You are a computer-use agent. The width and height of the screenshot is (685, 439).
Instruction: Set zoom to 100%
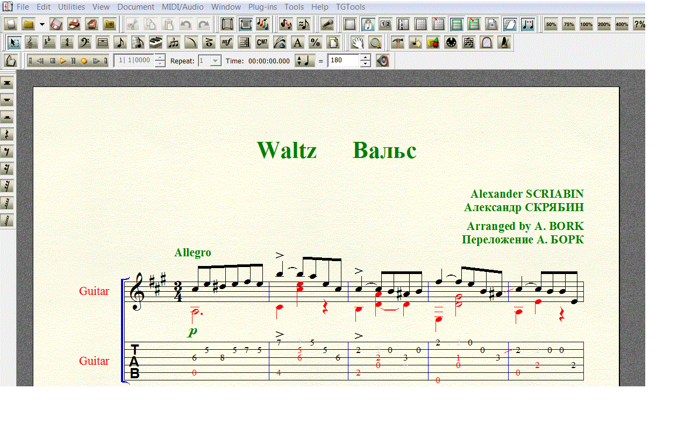(x=587, y=24)
